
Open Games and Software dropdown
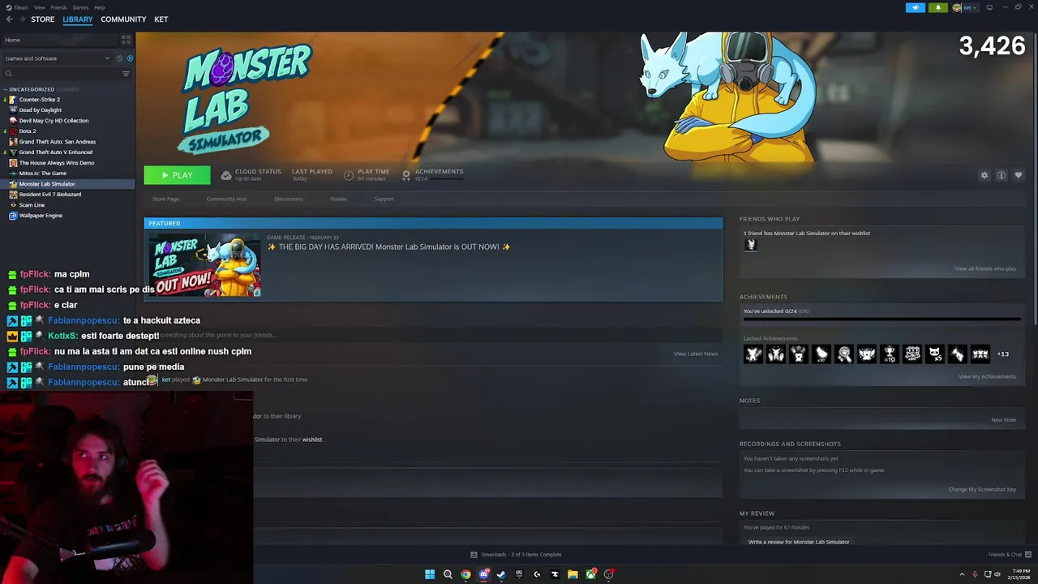coord(57,58)
